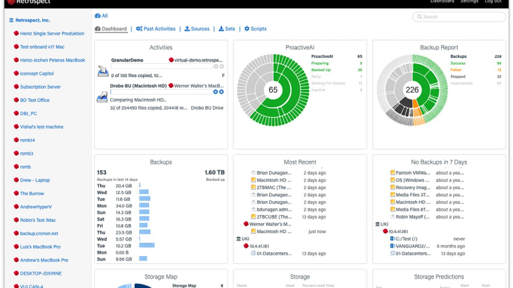This screenshot has height=288, width=513.
Task: Click the red icon beside Drew - Laptop
Action: click(x=16, y=180)
